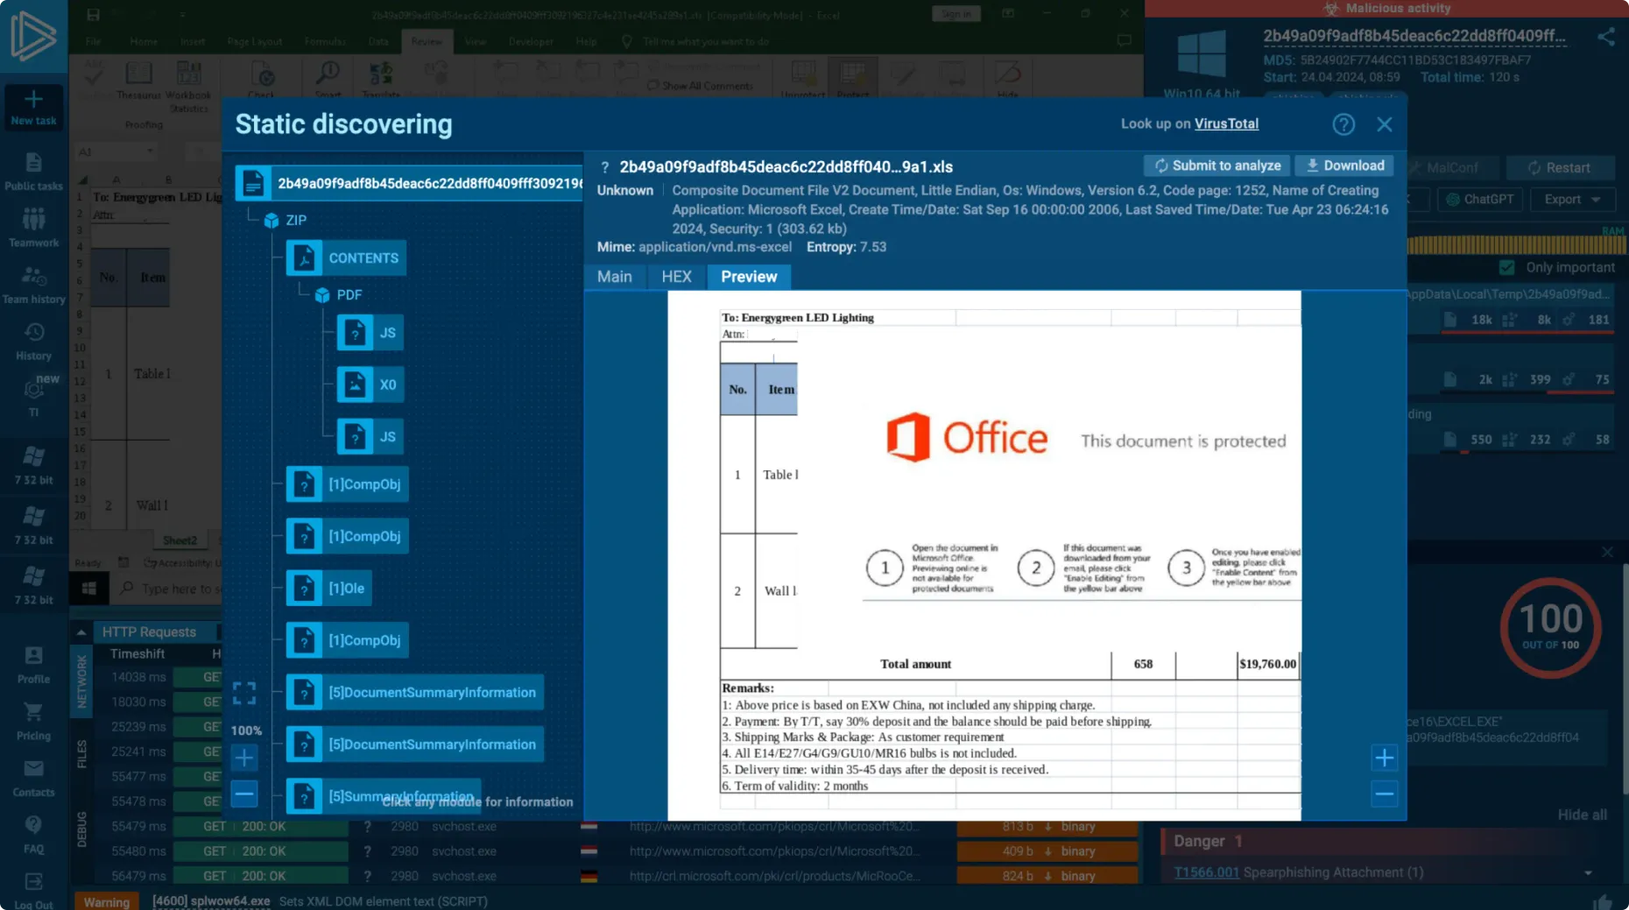Screen dimensions: 1629x910
Task: Switch to the HEX tab
Action: [x=676, y=277]
